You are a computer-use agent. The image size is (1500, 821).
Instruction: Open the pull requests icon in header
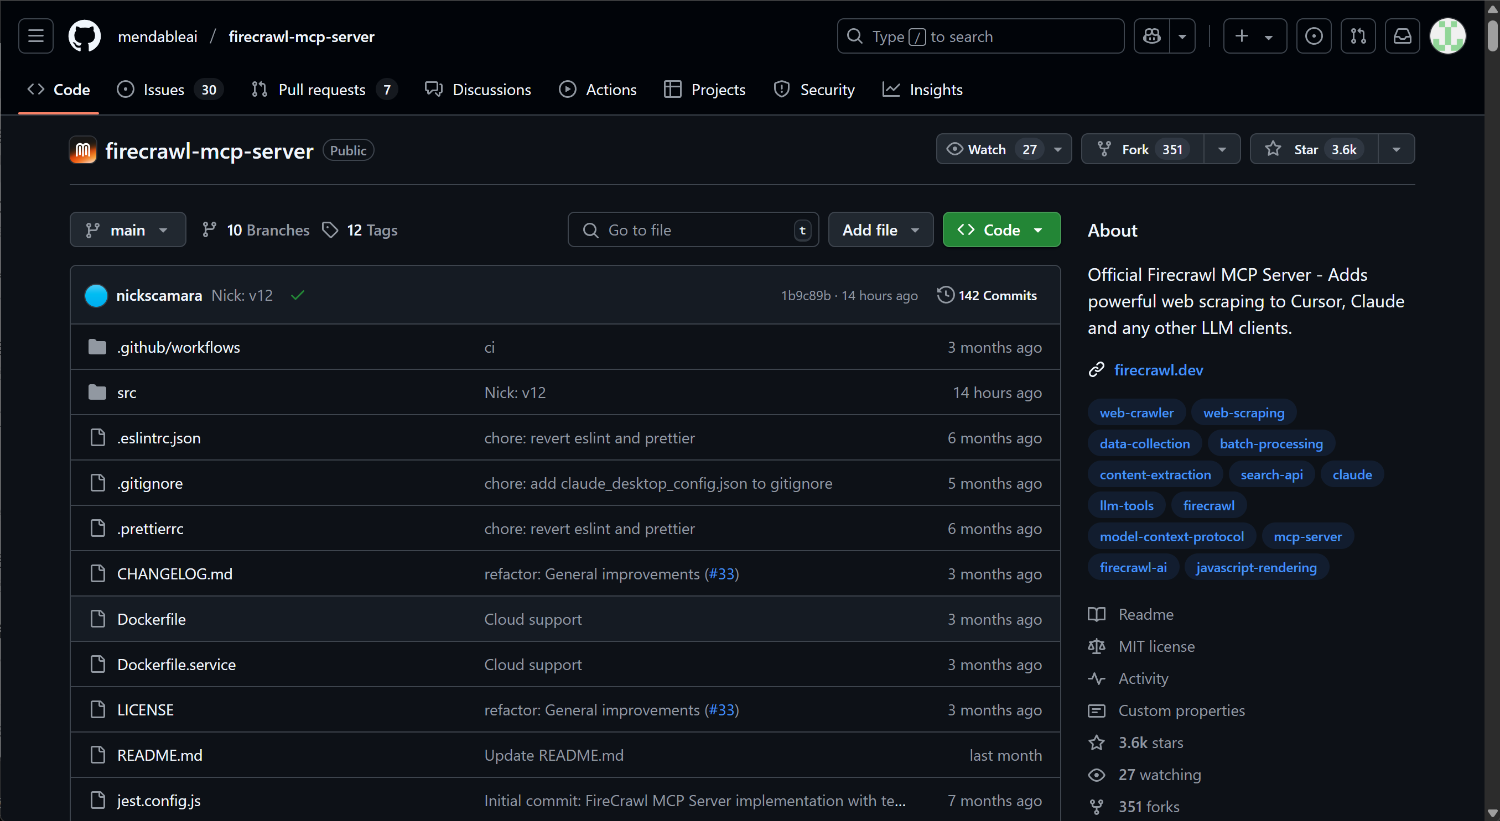click(1358, 36)
